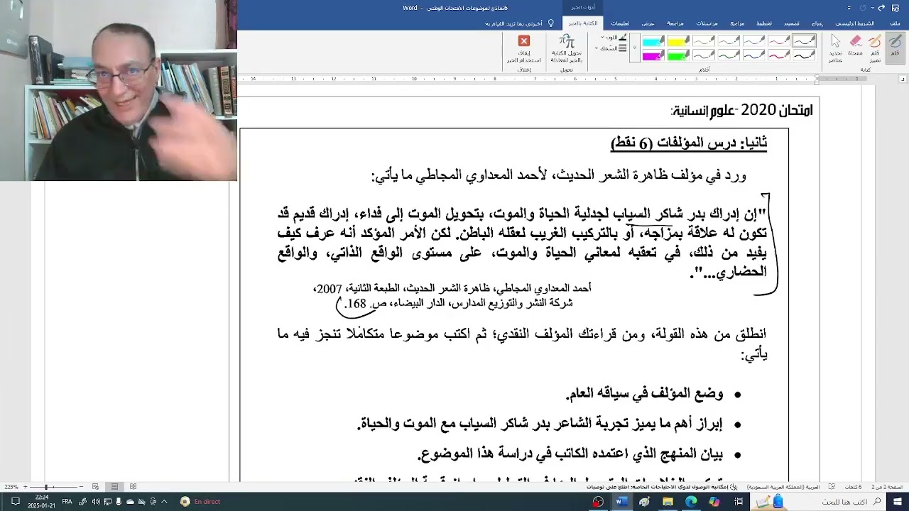Open the View (عرض) tab
The image size is (909, 511).
click(648, 23)
